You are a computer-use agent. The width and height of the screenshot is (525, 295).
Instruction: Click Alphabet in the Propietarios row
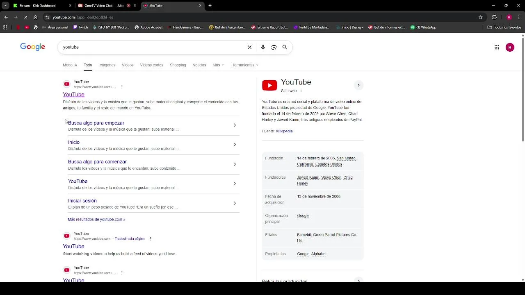click(x=319, y=254)
